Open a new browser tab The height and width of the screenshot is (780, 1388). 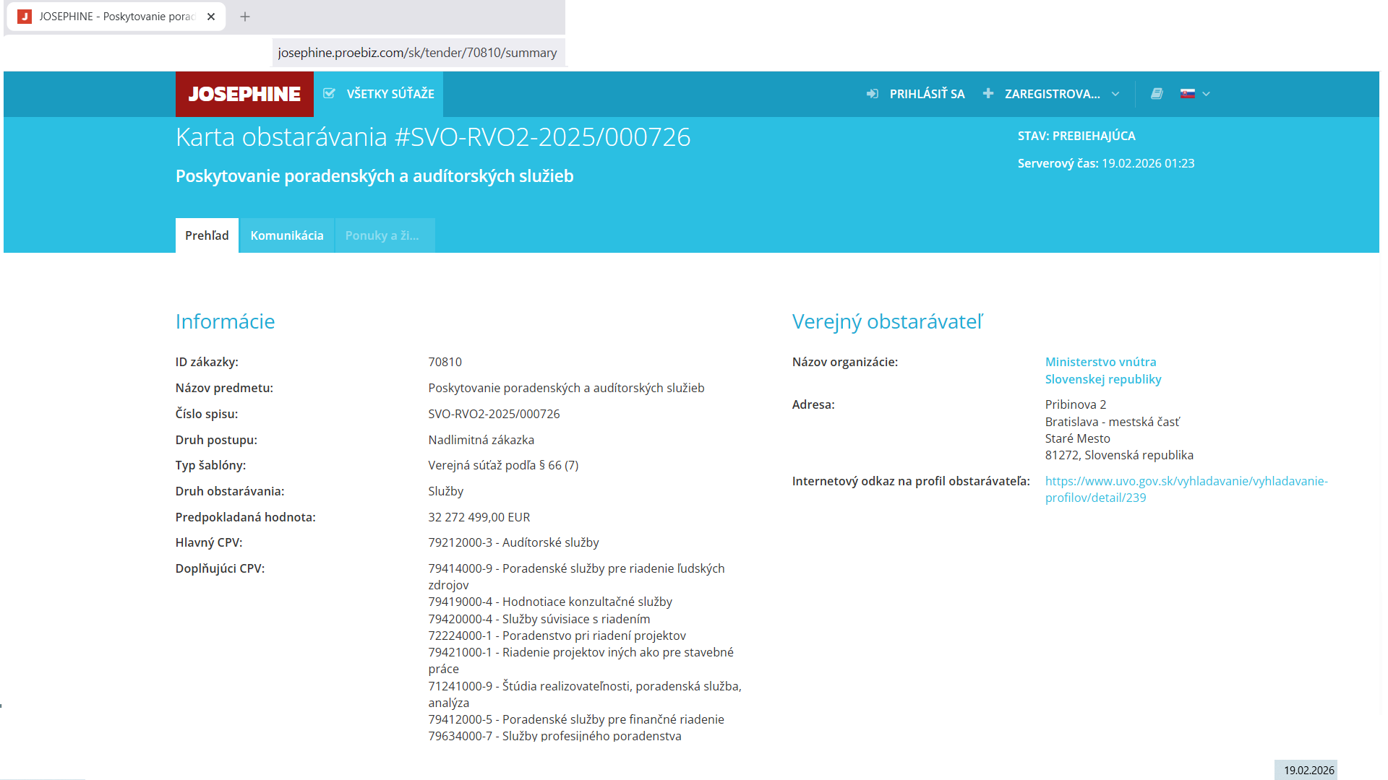pos(245,17)
